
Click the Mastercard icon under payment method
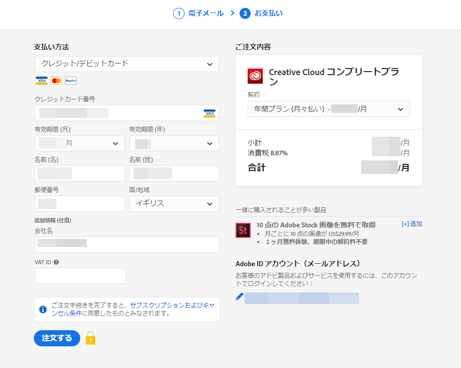tap(56, 81)
